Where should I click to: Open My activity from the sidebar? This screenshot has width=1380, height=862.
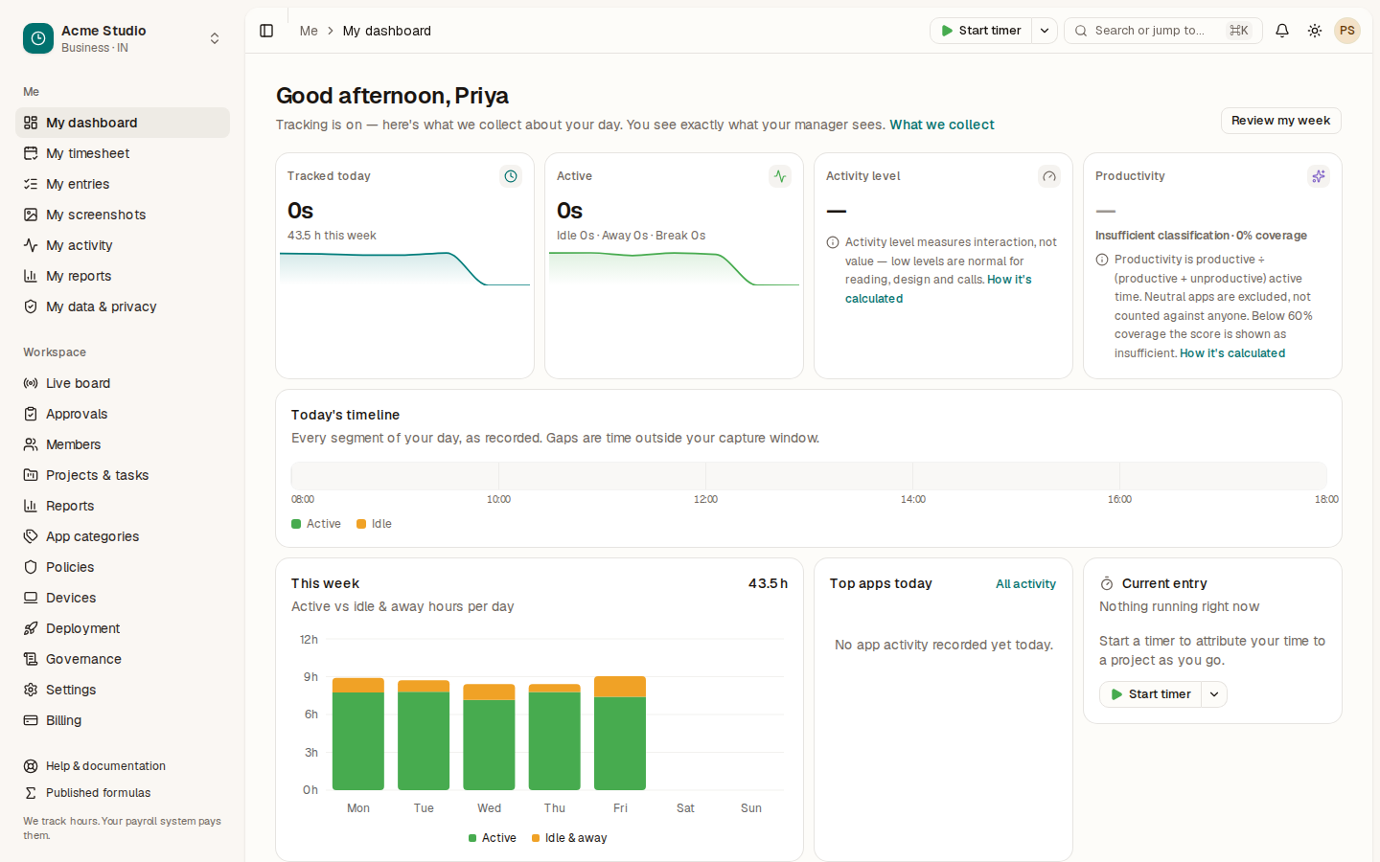click(x=123, y=245)
